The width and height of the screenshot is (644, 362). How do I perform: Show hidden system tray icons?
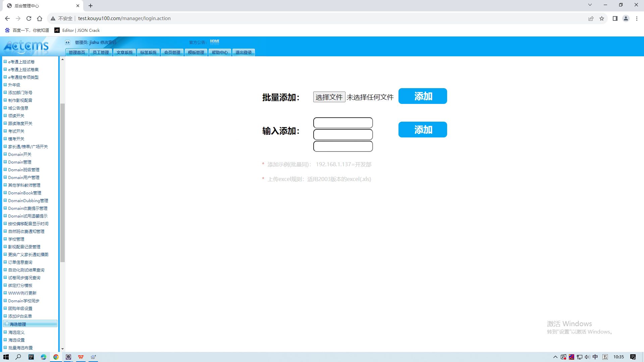pyautogui.click(x=555, y=357)
